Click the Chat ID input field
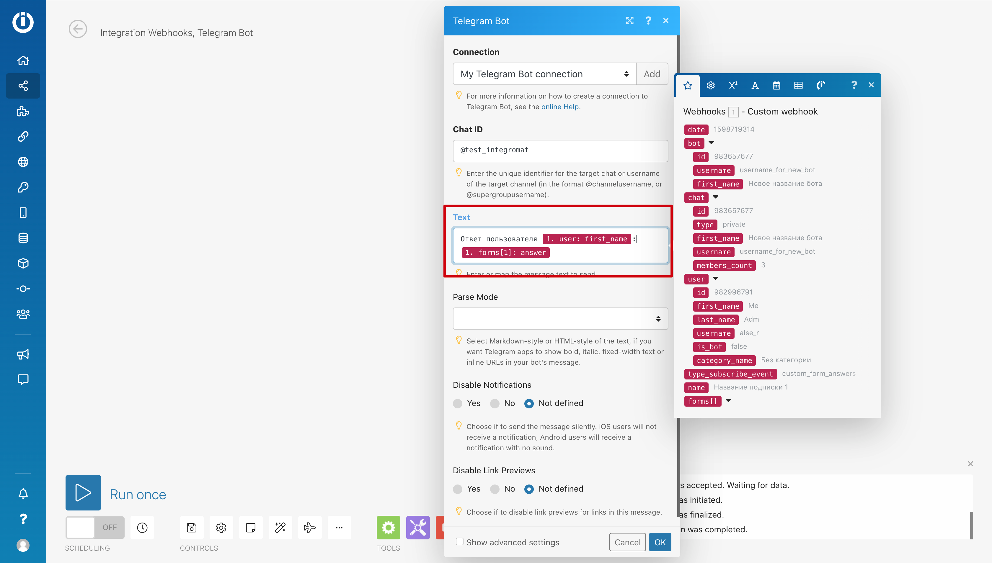 pyautogui.click(x=560, y=151)
